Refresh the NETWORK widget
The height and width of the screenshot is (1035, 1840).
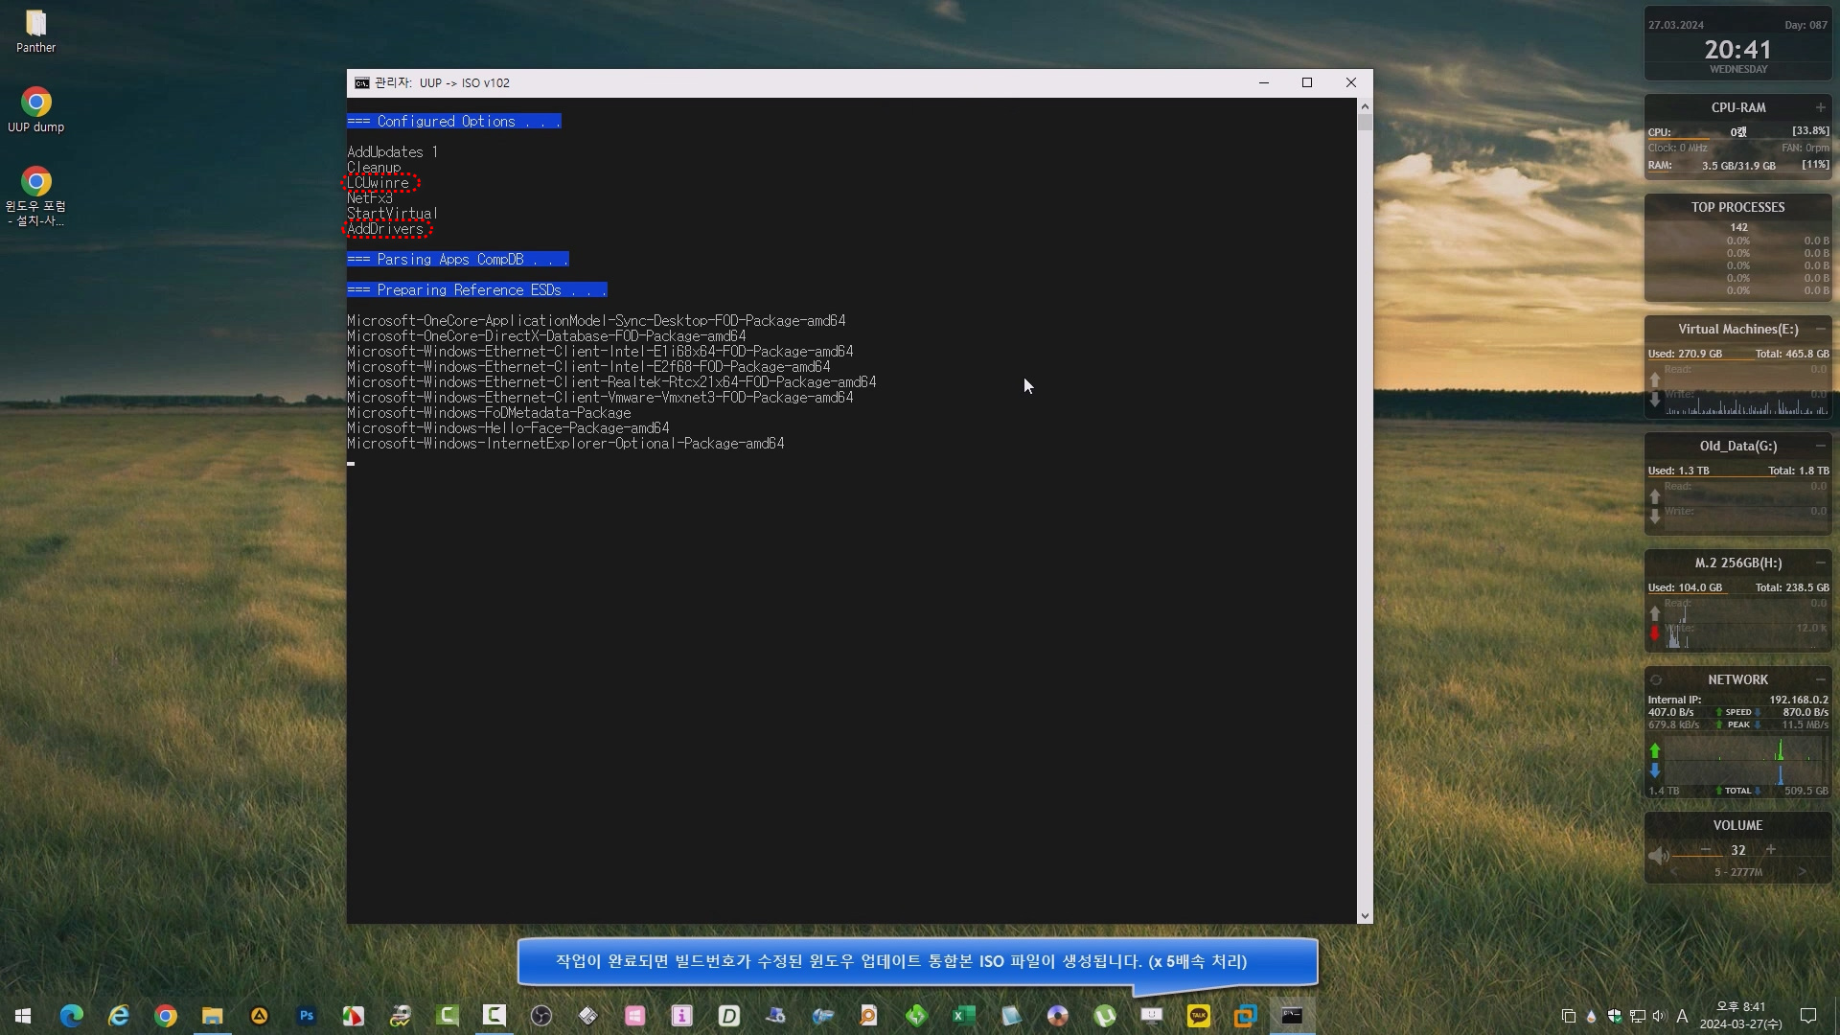point(1656,680)
